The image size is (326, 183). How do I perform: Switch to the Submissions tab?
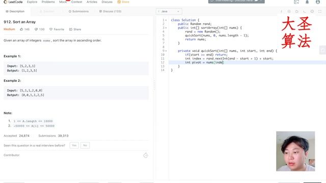click(x=78, y=11)
